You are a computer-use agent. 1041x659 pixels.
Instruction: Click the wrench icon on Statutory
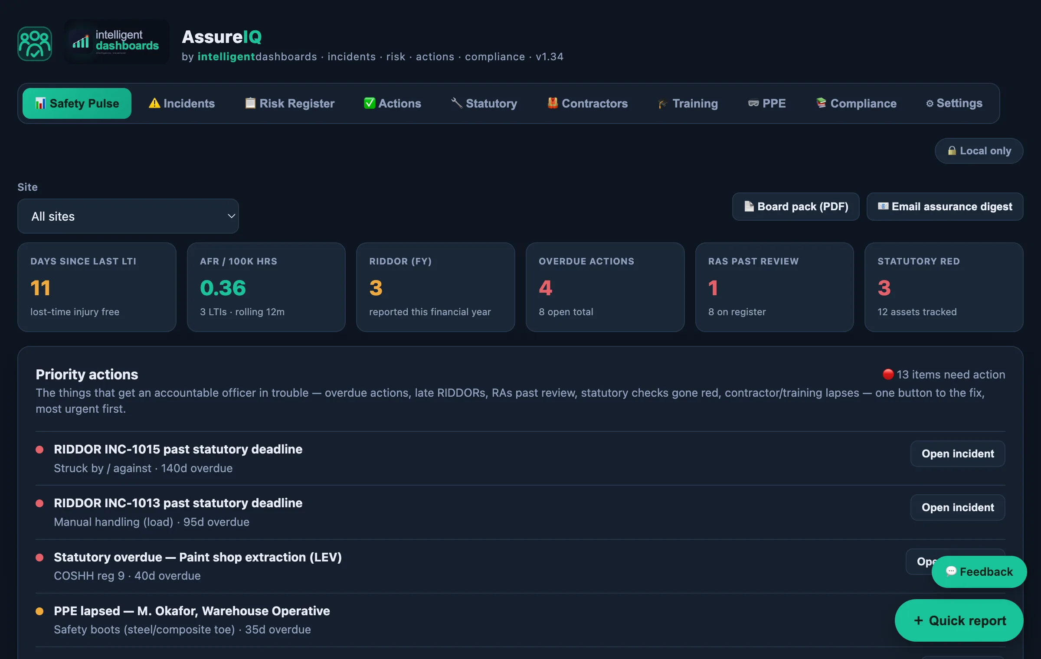[x=457, y=103]
